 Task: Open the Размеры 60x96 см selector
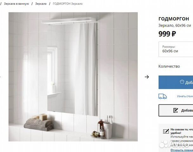coord(176,49)
